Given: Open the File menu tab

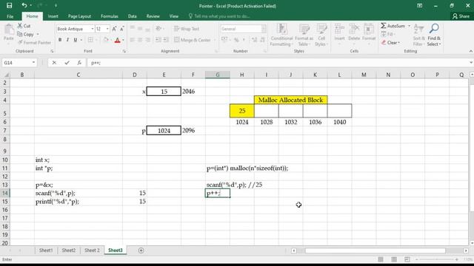Looking at the screenshot, I should coord(10,16).
